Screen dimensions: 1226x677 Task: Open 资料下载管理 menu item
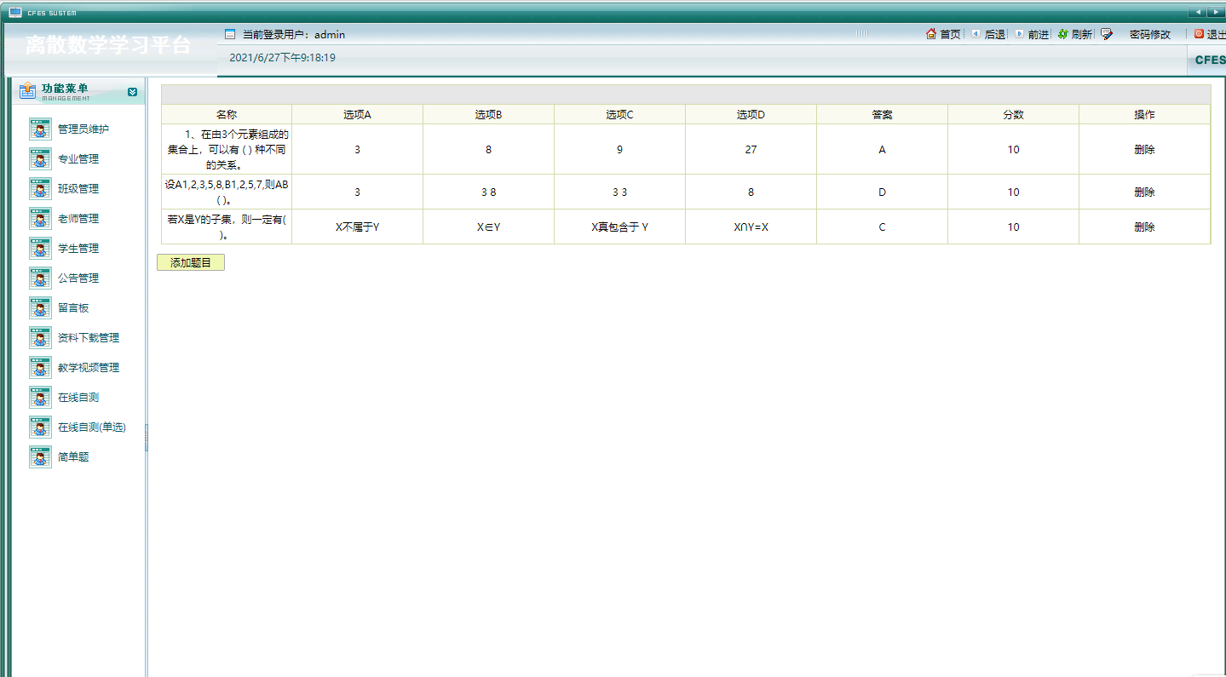click(89, 338)
